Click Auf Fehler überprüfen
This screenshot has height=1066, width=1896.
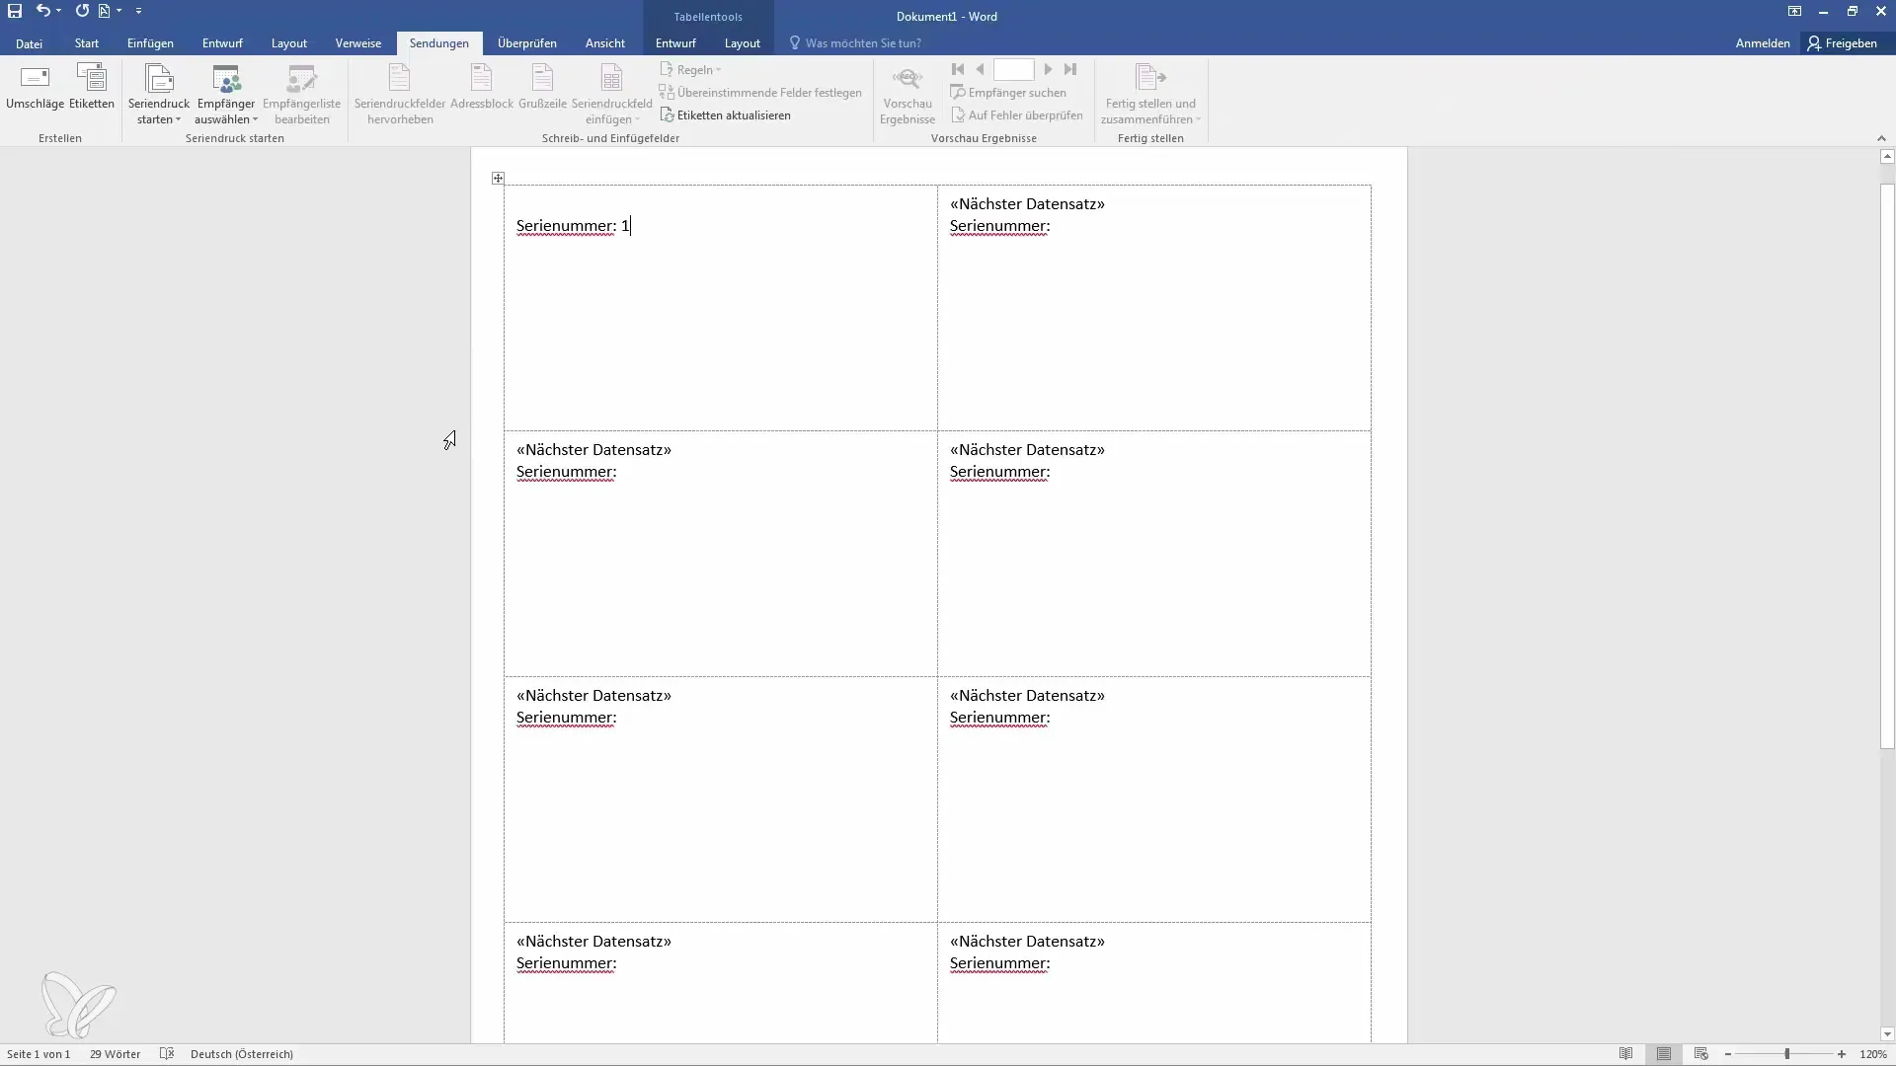1016,115
